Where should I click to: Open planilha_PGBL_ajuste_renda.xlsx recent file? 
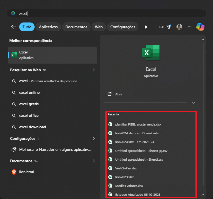[151, 124]
